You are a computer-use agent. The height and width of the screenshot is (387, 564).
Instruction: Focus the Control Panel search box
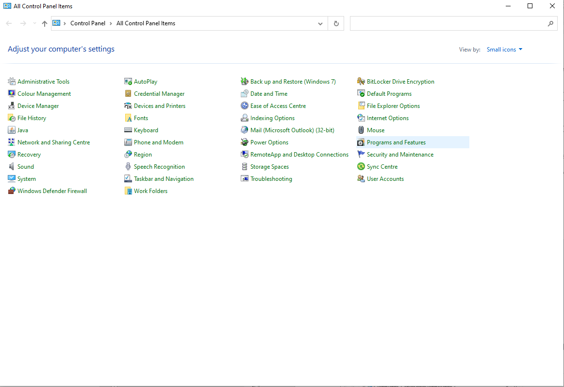[453, 23]
